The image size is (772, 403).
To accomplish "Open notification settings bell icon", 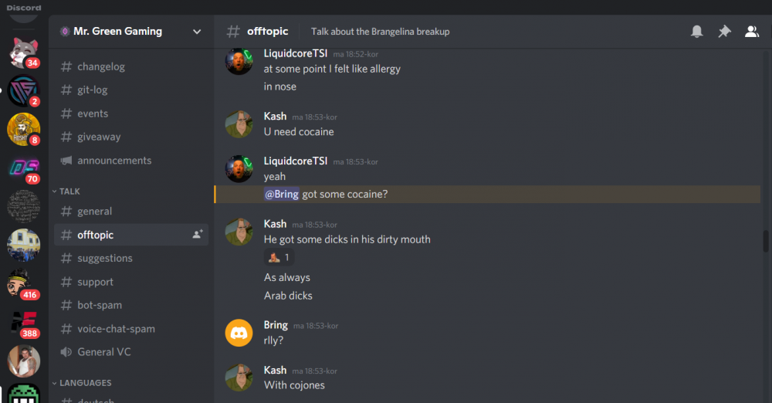I will 696,32.
